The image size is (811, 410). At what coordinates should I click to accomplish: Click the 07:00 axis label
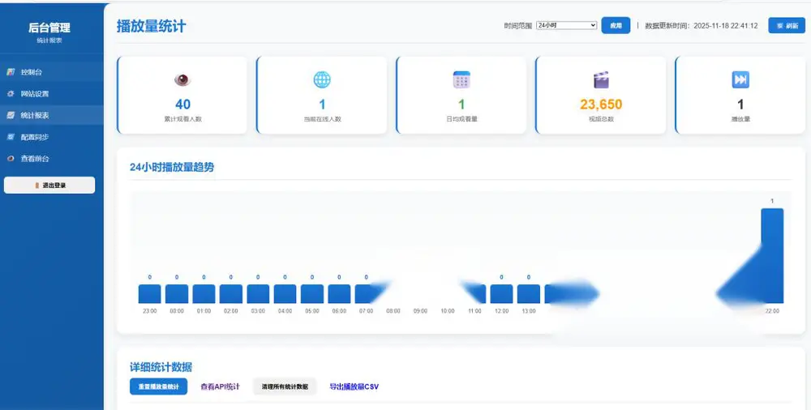[367, 311]
